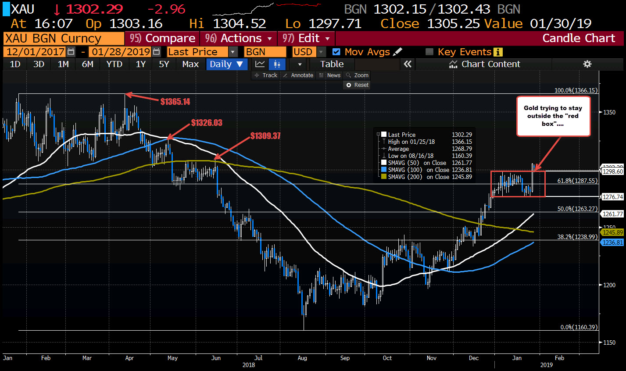
Task: Click the 38.2%(1238.99) Fibonacci label
Action: tap(577, 237)
